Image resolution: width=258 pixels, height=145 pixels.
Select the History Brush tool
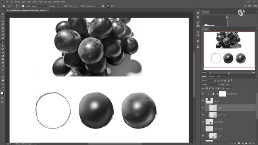pyautogui.click(x=3, y=49)
